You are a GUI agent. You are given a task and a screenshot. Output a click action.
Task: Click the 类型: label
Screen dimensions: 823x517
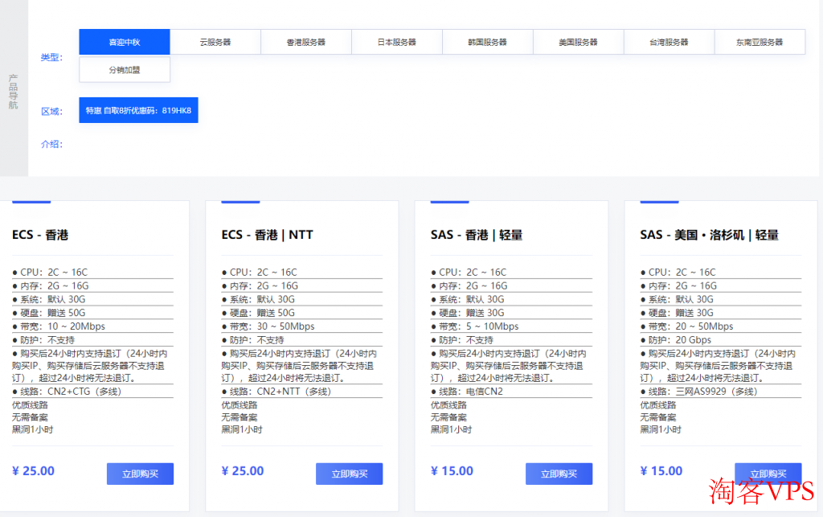[52, 57]
